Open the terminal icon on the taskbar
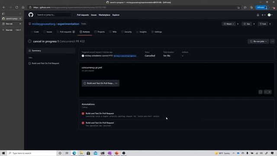 pyautogui.click(x=103, y=153)
